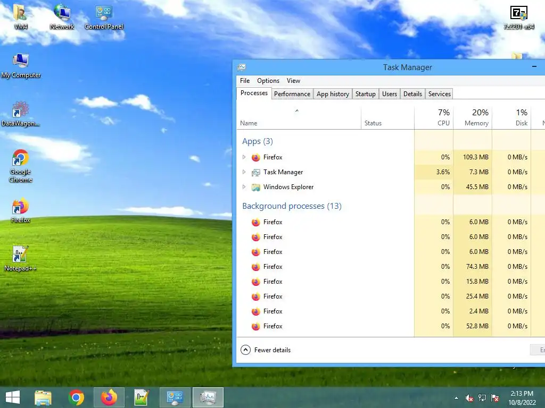Select the DataWagon desktop shortcut
The width and height of the screenshot is (545, 408).
21,114
